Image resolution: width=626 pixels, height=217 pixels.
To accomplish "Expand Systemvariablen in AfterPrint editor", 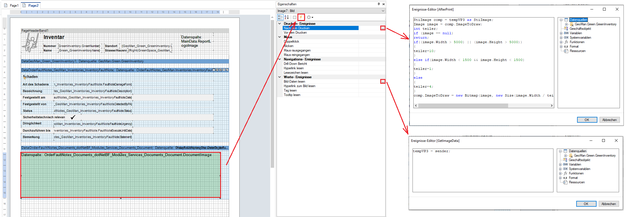I will coord(561,38).
